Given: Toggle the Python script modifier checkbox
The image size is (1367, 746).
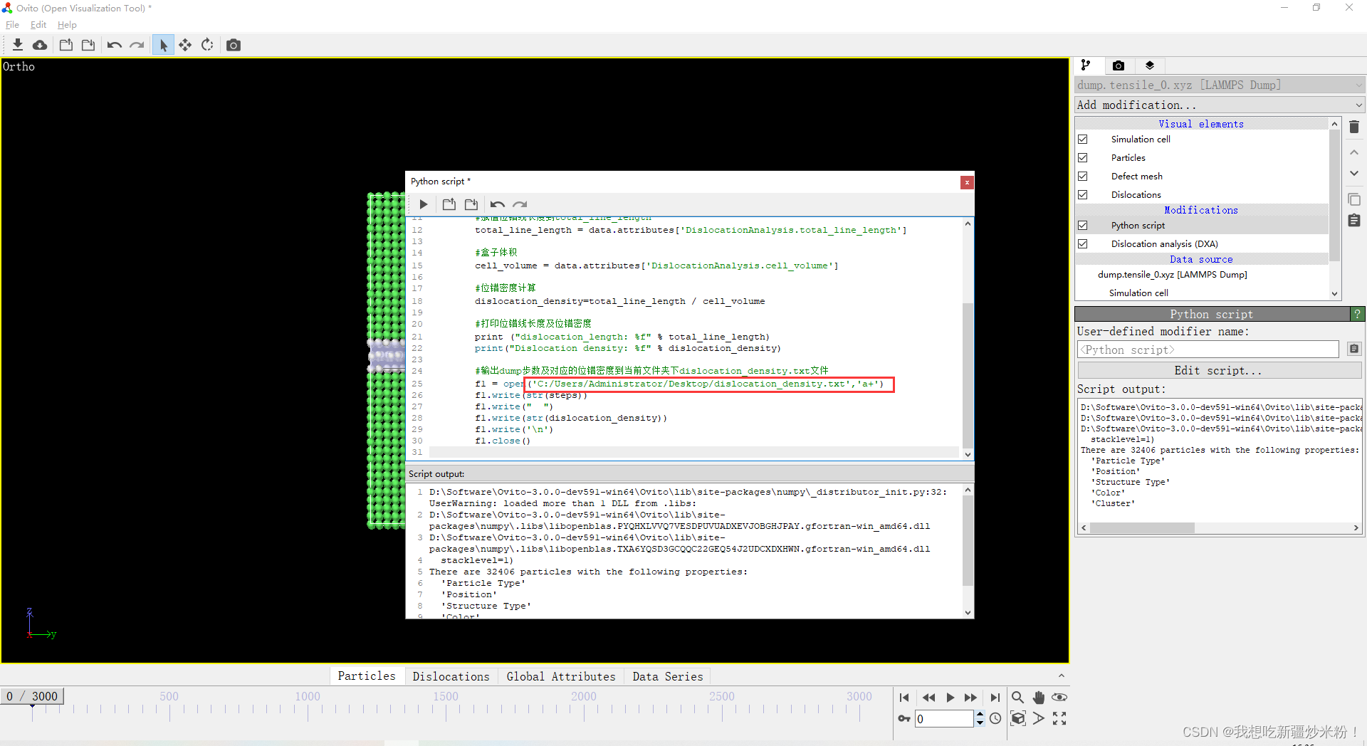Looking at the screenshot, I should tap(1084, 225).
